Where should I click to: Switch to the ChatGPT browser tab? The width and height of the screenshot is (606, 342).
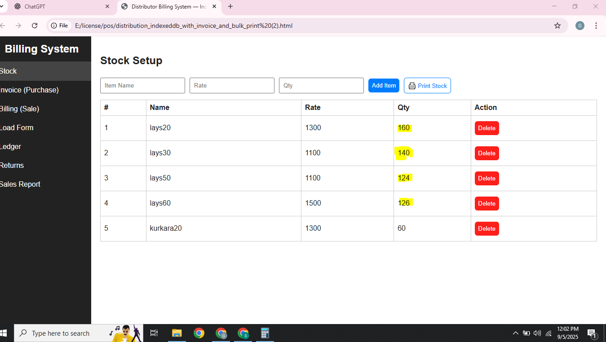tap(63, 7)
